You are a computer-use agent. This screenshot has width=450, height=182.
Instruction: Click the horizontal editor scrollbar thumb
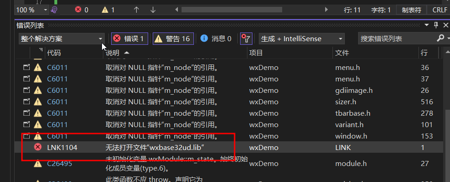coord(232,10)
